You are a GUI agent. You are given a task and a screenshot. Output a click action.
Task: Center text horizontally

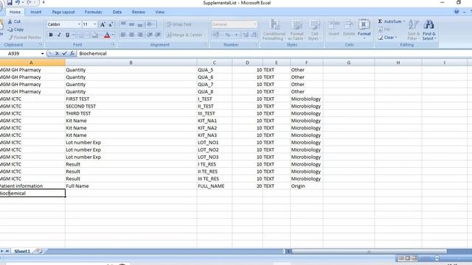131,35
